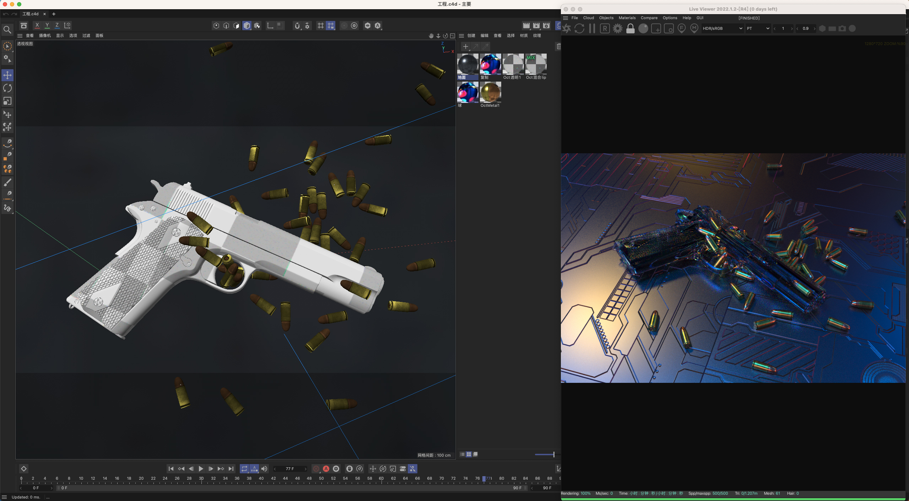Adjust the material thumbnail size slider

pyautogui.click(x=553, y=455)
